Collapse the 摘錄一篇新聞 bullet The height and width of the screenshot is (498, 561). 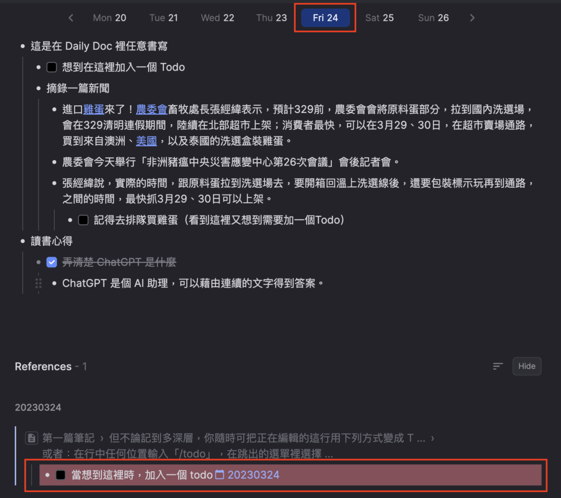[38, 88]
